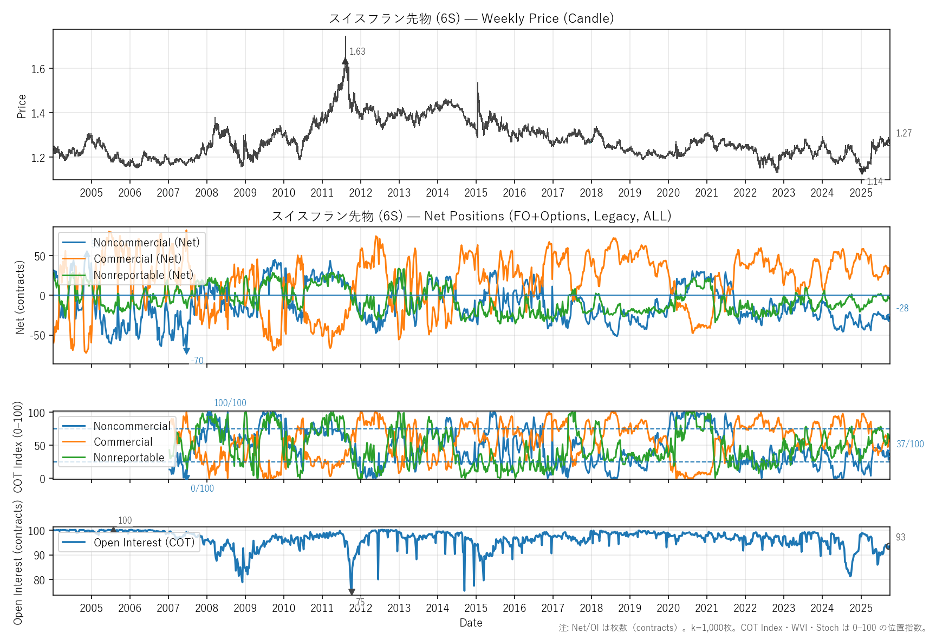The width and height of the screenshot is (936, 639).
Task: Click the 1.14 price low triangle marker
Action: (x=862, y=171)
